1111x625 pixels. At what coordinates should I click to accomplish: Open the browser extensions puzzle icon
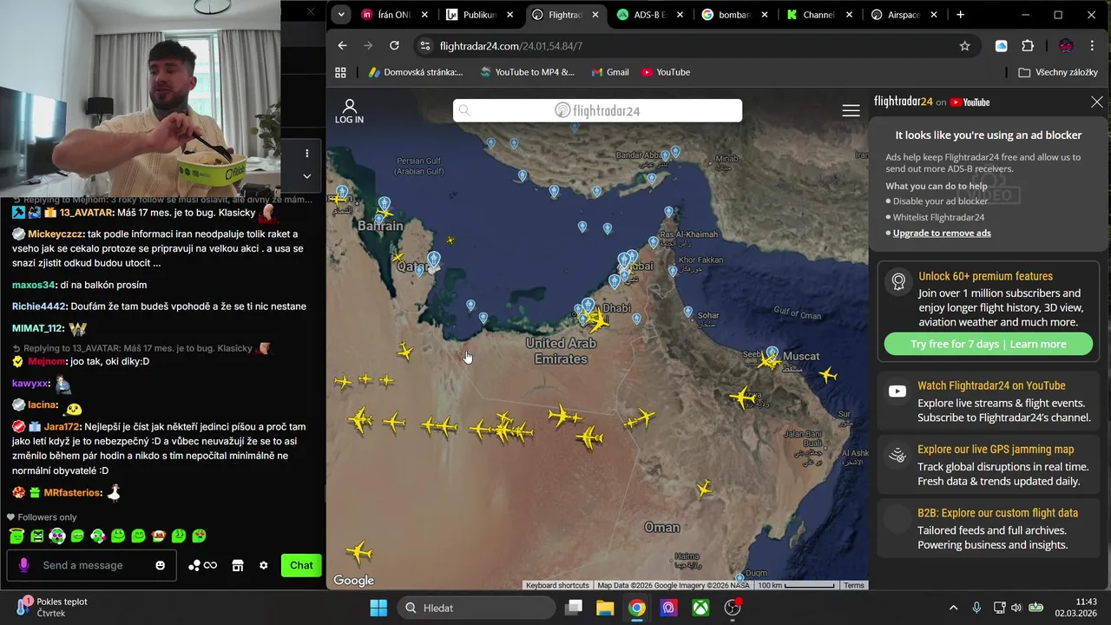(x=1028, y=46)
